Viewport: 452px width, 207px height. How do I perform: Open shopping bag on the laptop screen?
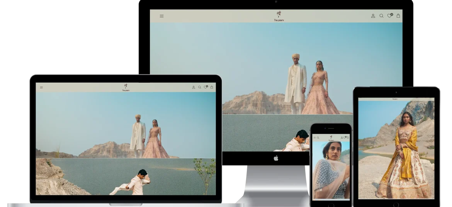point(212,87)
